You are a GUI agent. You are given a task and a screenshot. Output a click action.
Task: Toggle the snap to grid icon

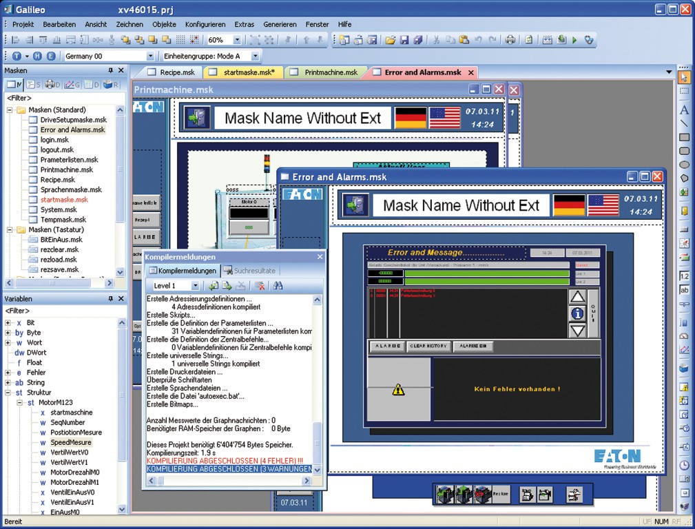click(x=194, y=40)
